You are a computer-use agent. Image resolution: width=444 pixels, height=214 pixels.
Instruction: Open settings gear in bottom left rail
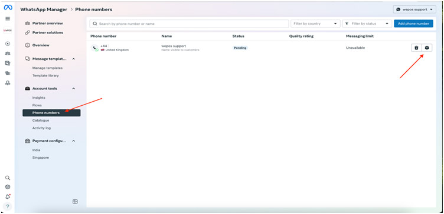click(8, 187)
